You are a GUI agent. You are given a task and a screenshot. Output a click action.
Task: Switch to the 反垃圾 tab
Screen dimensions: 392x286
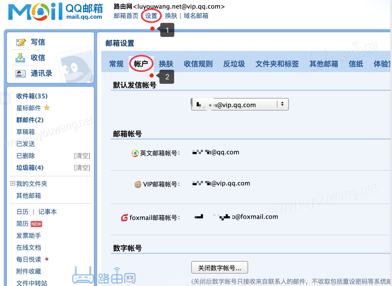pos(233,64)
